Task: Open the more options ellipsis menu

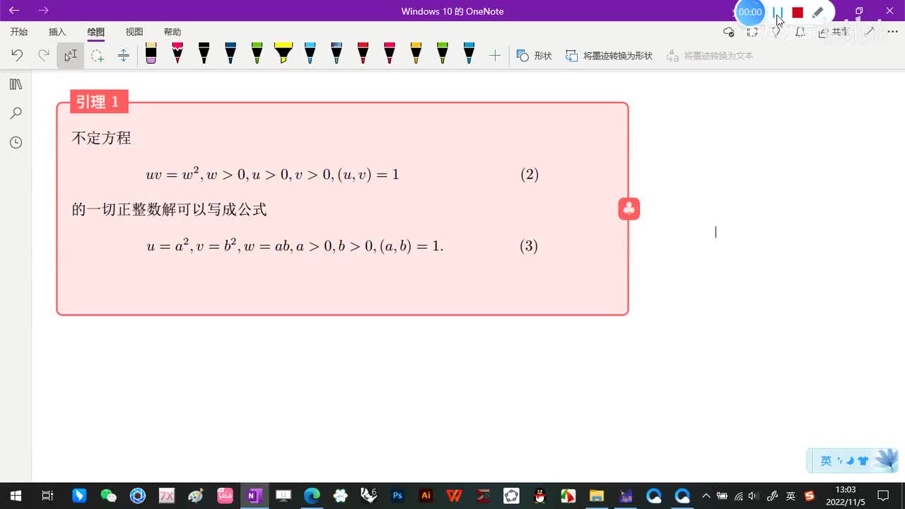Action: (892, 32)
